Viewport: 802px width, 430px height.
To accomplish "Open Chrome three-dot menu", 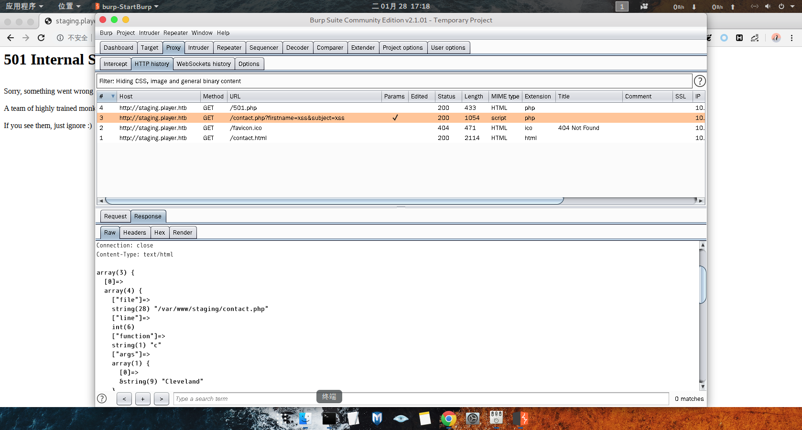I will click(791, 38).
